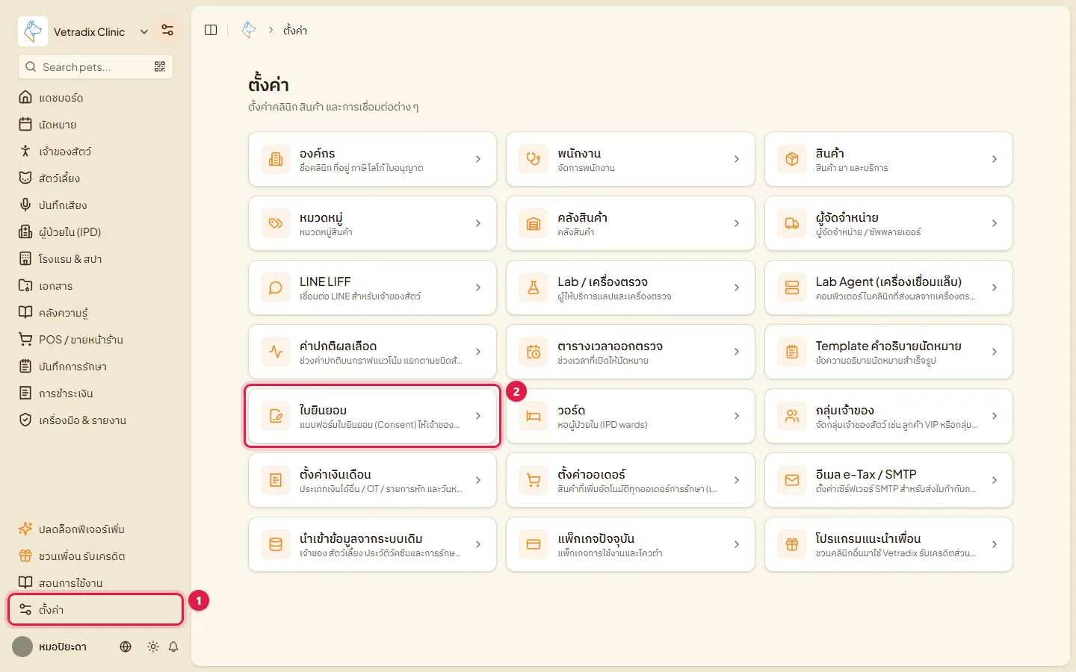Go to แดชบอร์ด in sidebar
This screenshot has width=1076, height=672.
96,98
